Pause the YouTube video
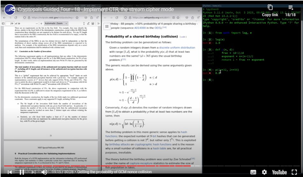 pyautogui.click(x=22, y=172)
